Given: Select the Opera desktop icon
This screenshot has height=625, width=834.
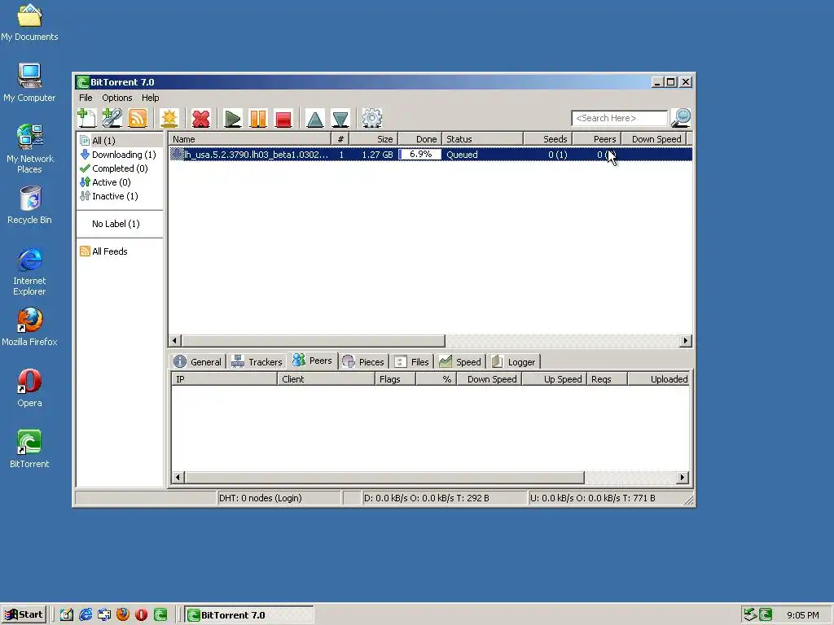Looking at the screenshot, I should pos(29,388).
